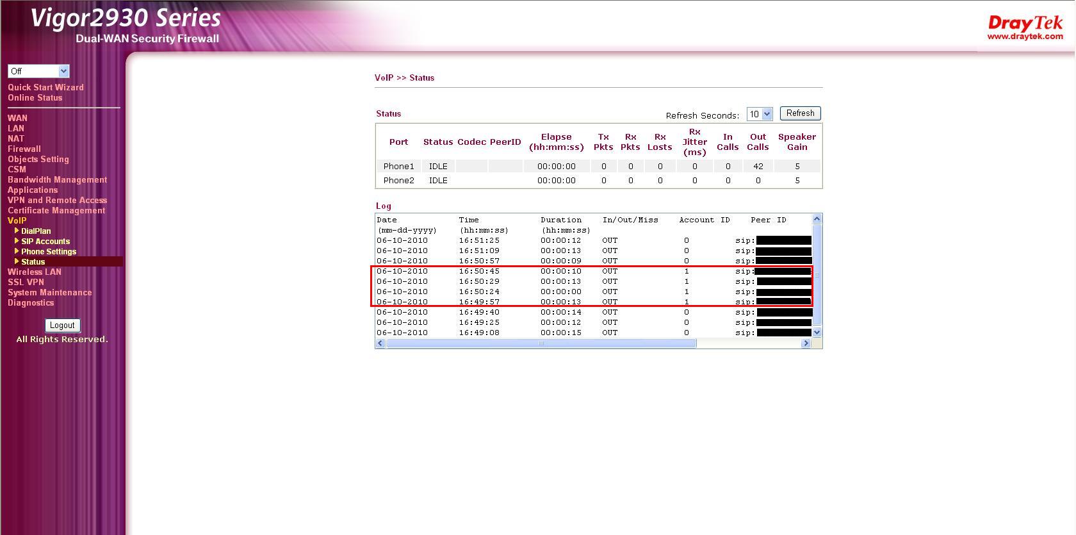1076x535 pixels.
Task: Click the Logout button
Action: [x=62, y=325]
